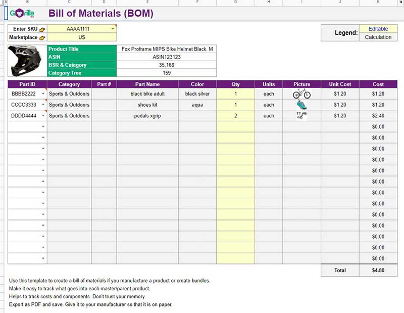Select the each units cell for black bike adult
This screenshot has height=313, width=404.
pos(269,94)
